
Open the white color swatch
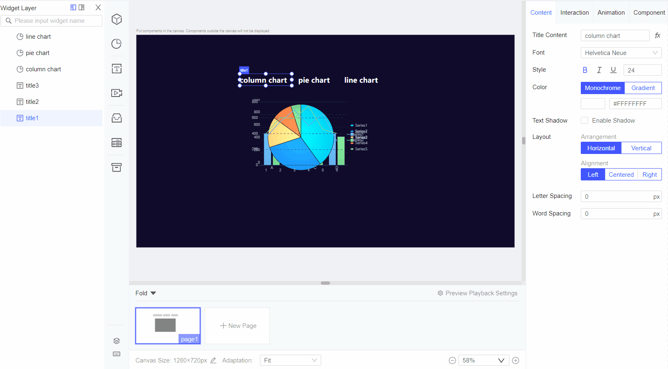pos(593,104)
